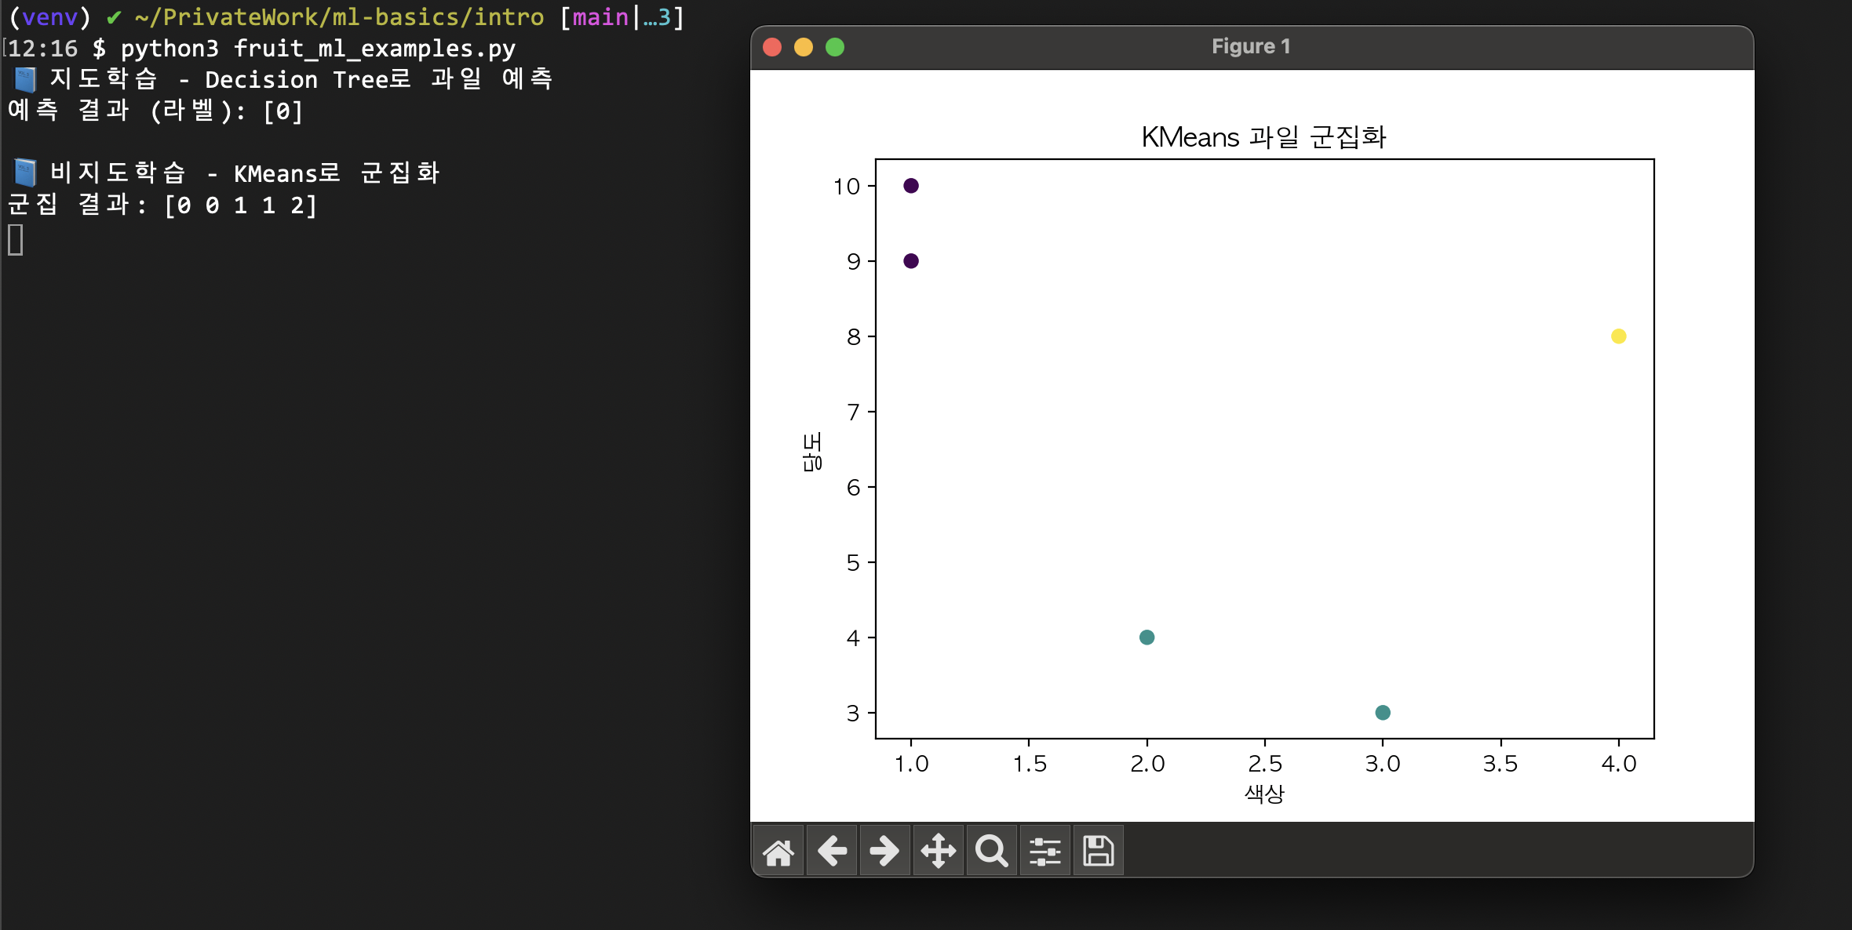Click the Back arrow toolbar icon

pyautogui.click(x=832, y=851)
